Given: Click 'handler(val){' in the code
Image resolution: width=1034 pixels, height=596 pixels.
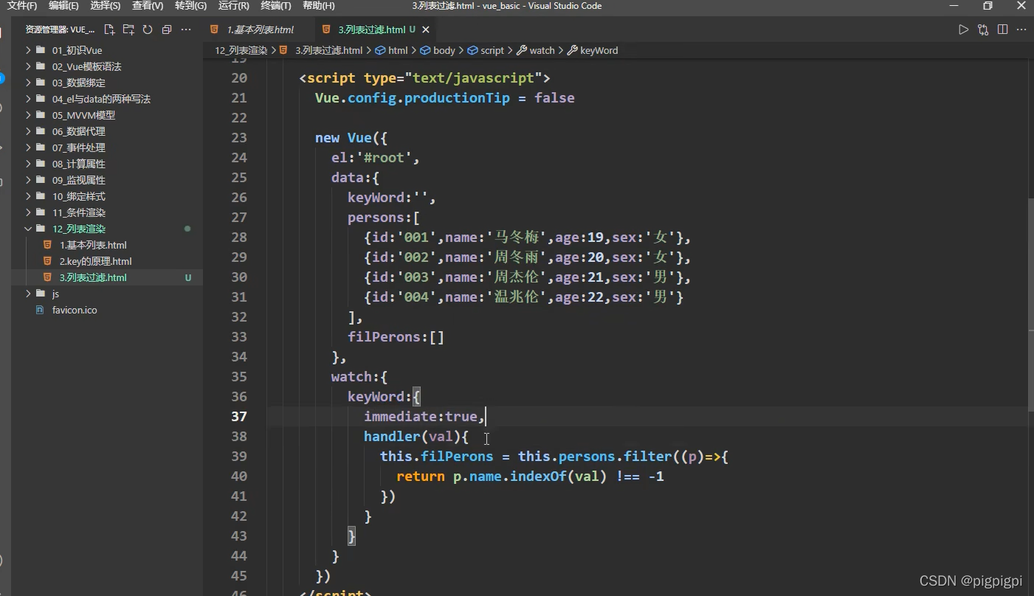Looking at the screenshot, I should click(416, 436).
